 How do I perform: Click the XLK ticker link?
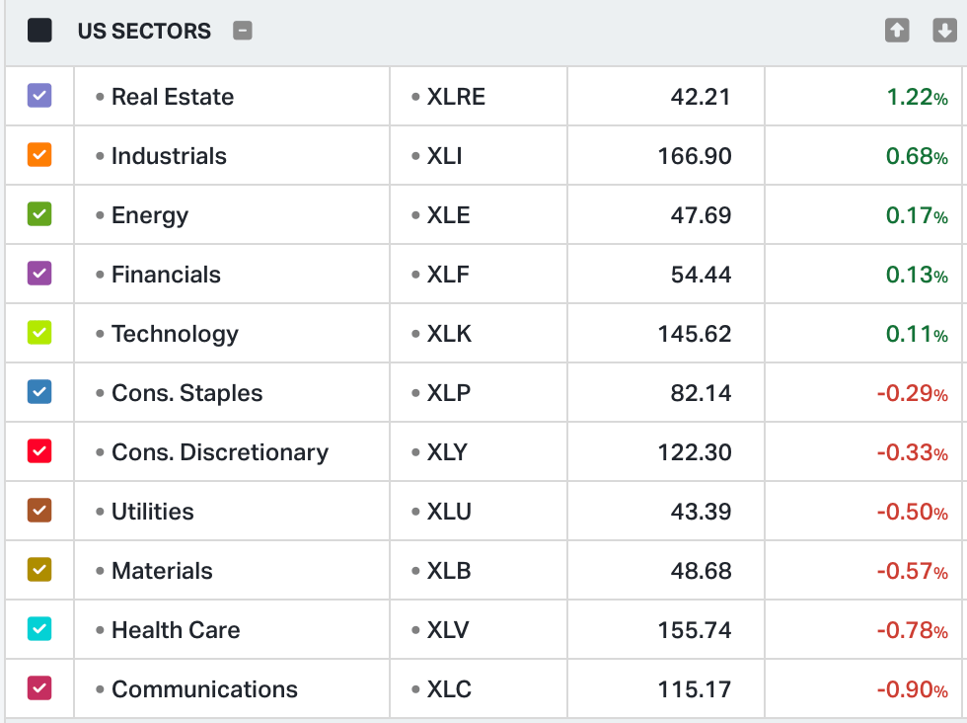tap(449, 334)
